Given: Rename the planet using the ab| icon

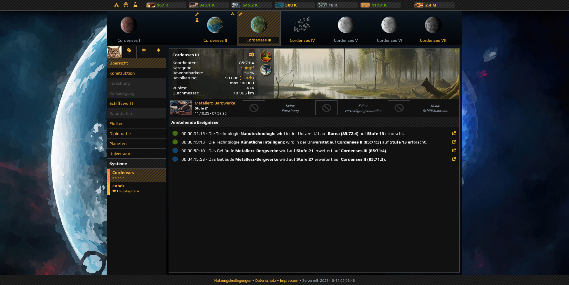Looking at the screenshot, I should (251, 55).
